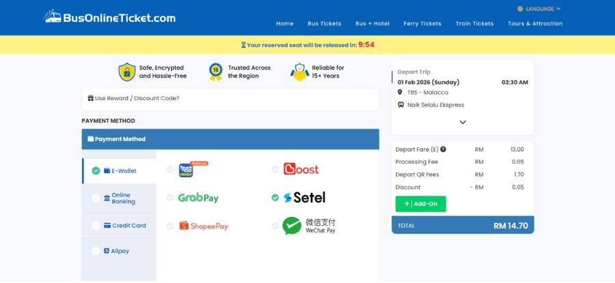Open the Ferry Tickets menu

click(422, 23)
